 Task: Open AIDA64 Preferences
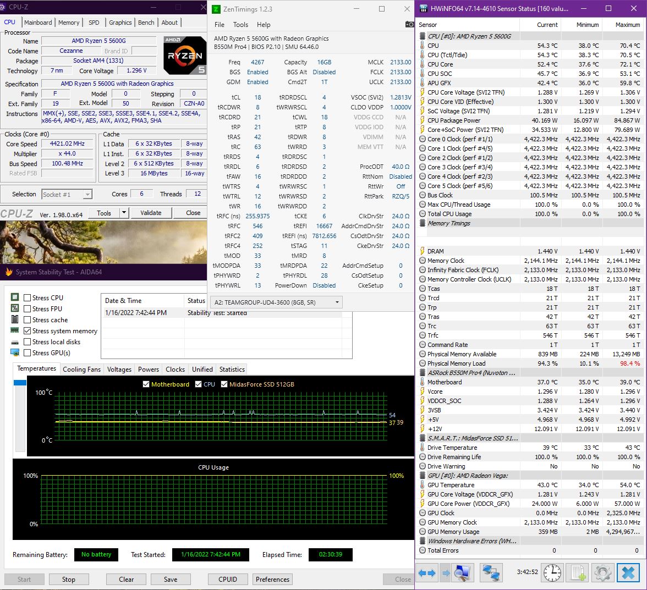[273, 580]
